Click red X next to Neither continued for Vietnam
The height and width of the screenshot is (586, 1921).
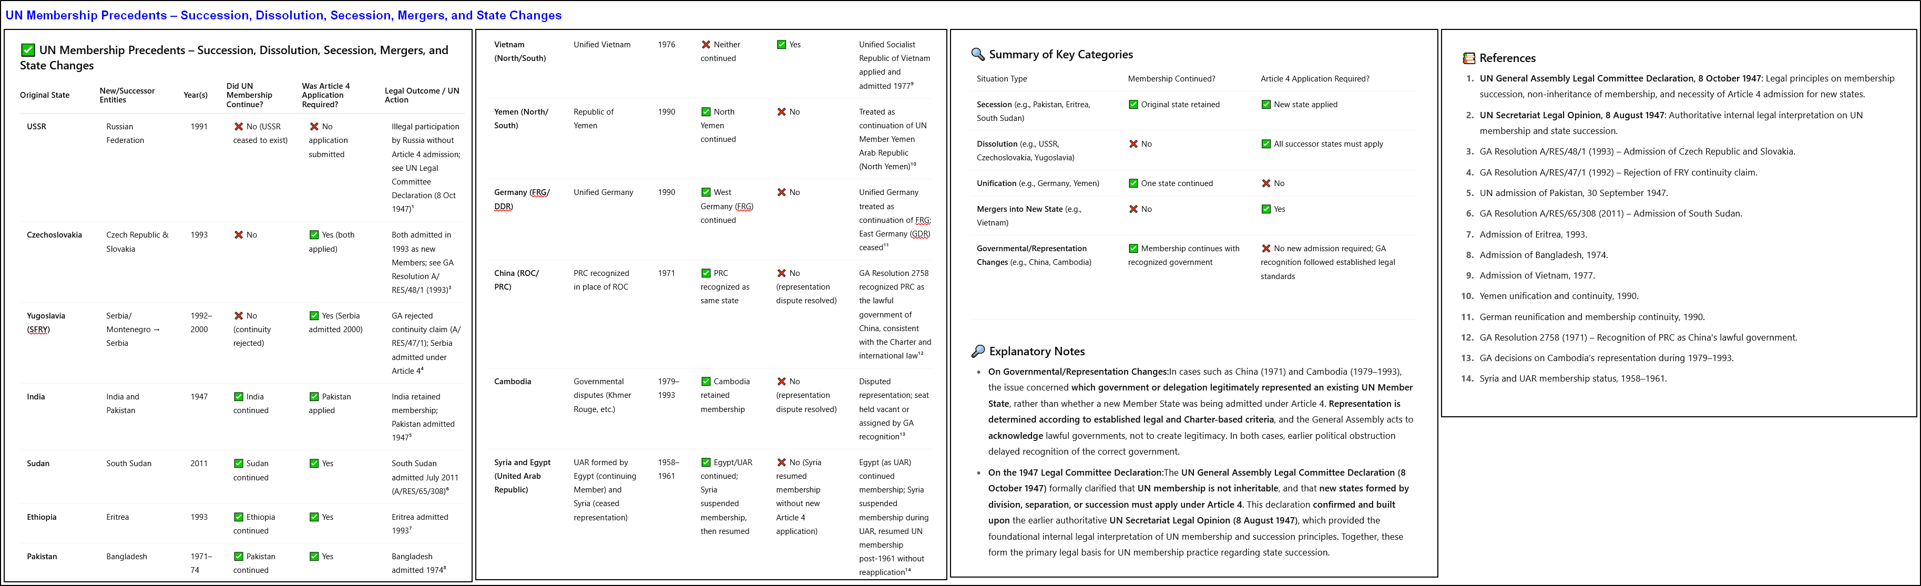pyautogui.click(x=706, y=45)
